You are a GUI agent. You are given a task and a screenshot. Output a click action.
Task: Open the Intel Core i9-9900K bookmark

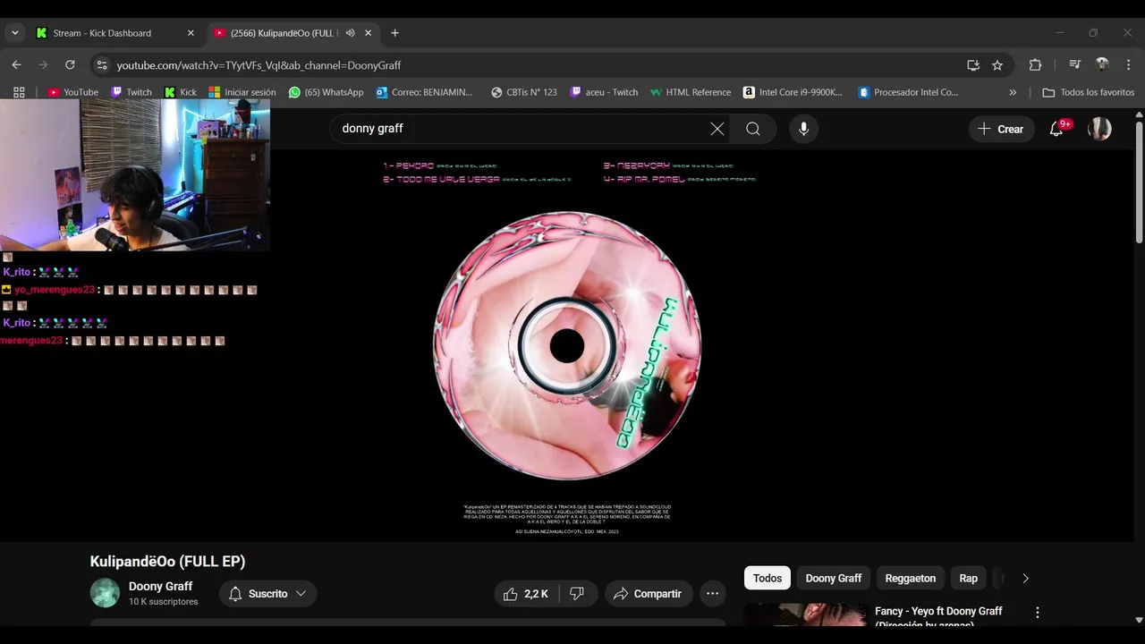793,92
